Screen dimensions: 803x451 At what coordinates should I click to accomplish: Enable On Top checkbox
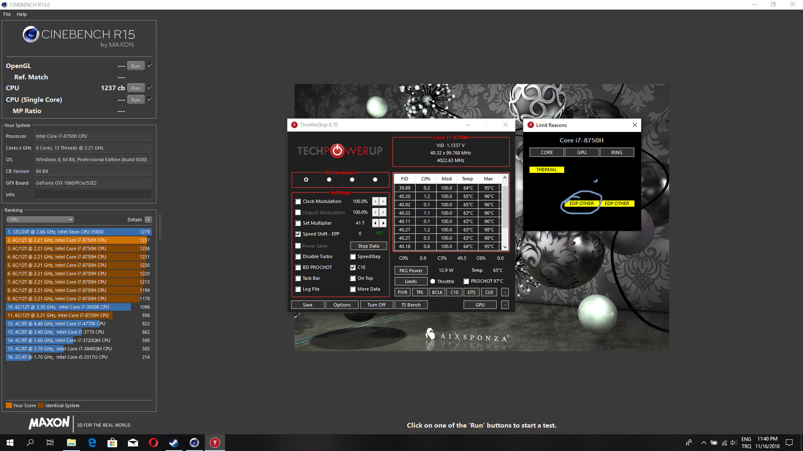tap(353, 279)
